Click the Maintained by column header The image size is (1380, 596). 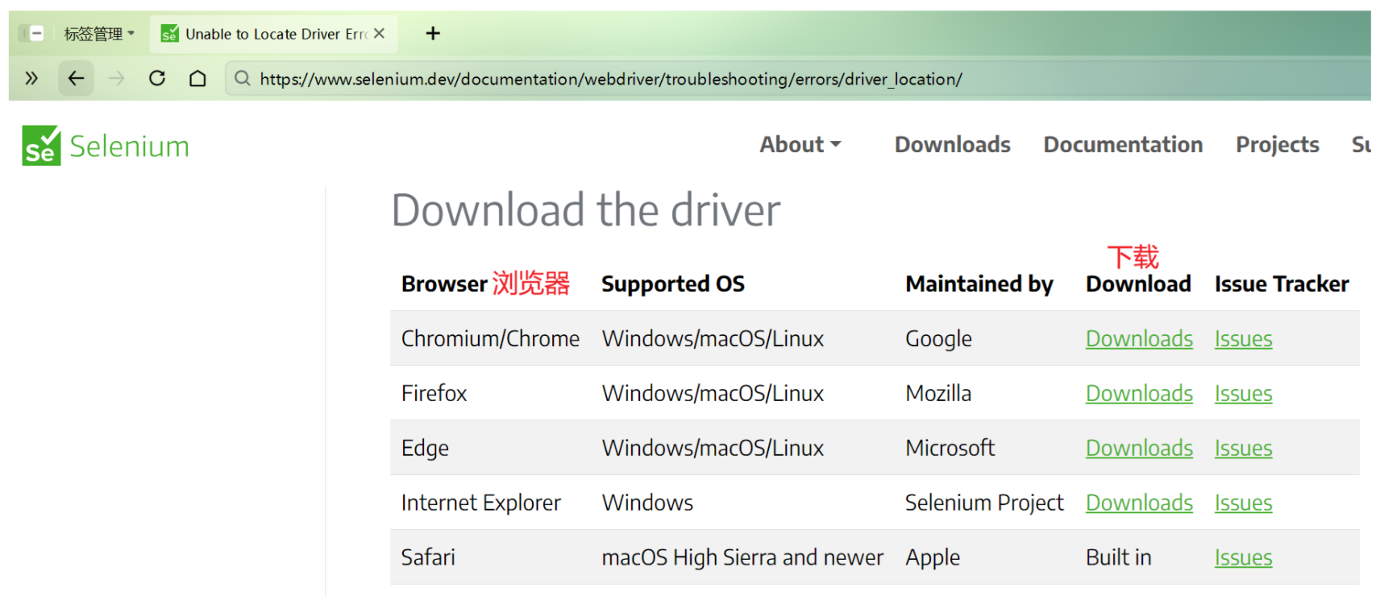click(979, 284)
